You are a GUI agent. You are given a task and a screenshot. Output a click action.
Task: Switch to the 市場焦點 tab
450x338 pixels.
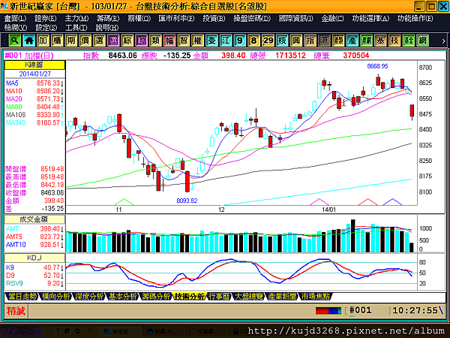[x=316, y=297]
